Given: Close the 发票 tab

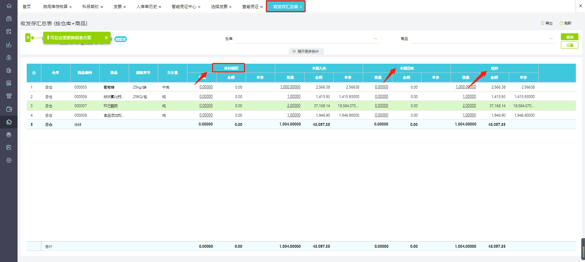Looking at the screenshot, I should [x=125, y=7].
